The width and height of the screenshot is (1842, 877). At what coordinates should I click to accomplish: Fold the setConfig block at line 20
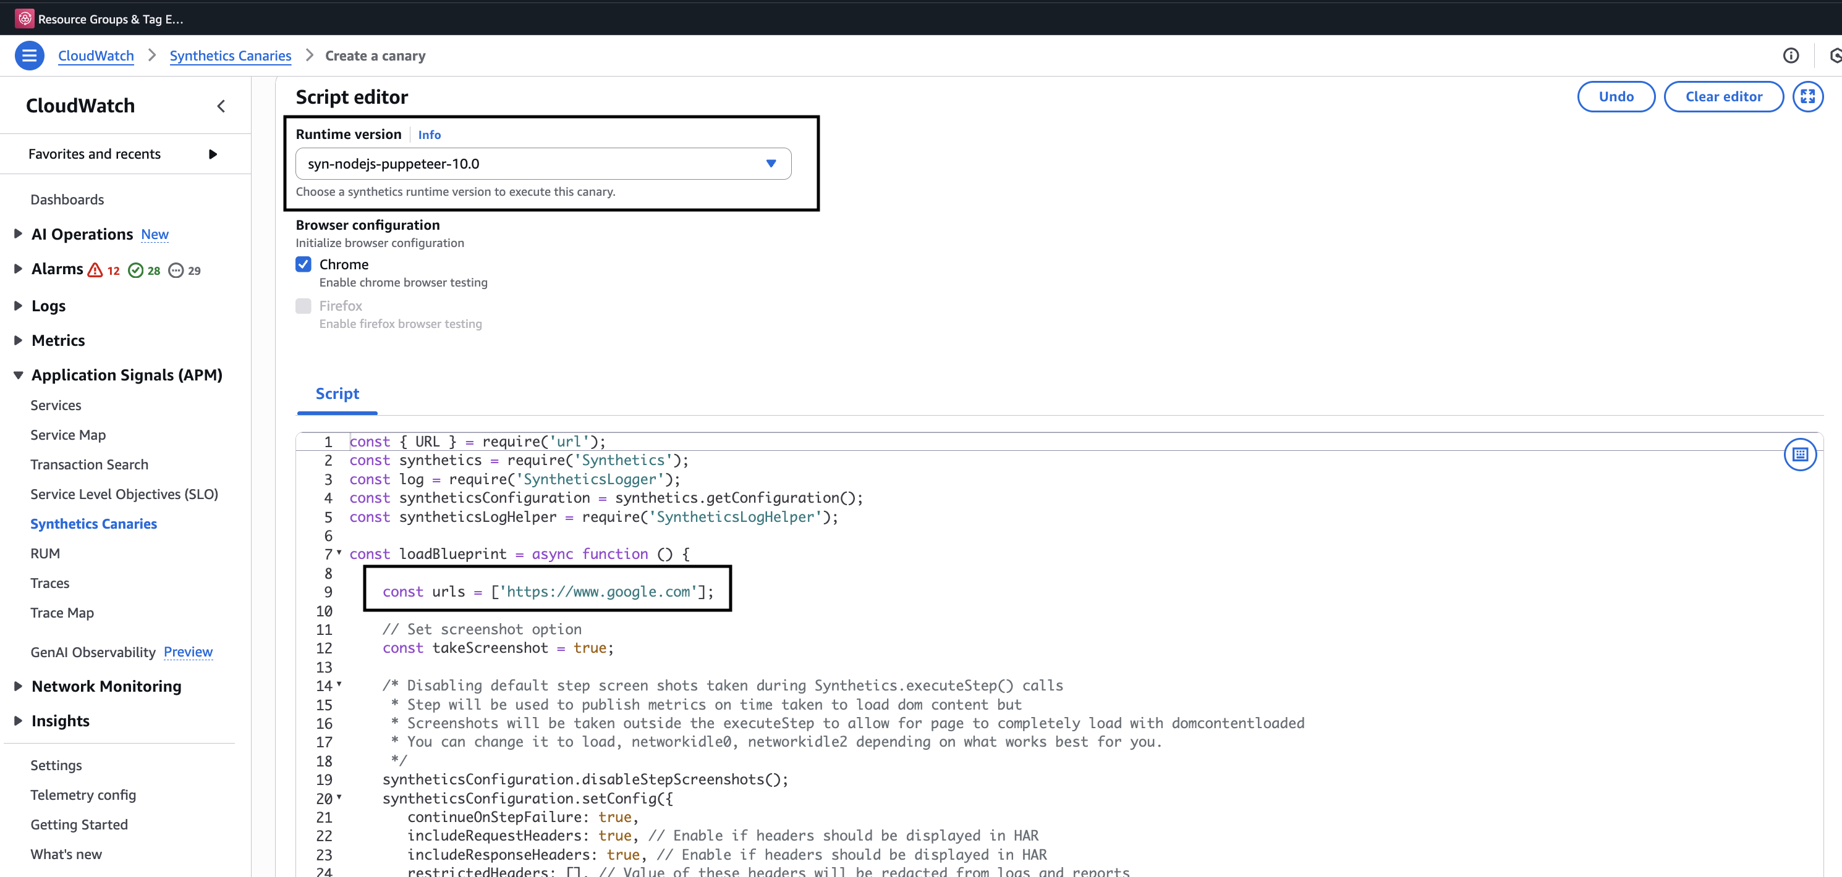(x=339, y=797)
